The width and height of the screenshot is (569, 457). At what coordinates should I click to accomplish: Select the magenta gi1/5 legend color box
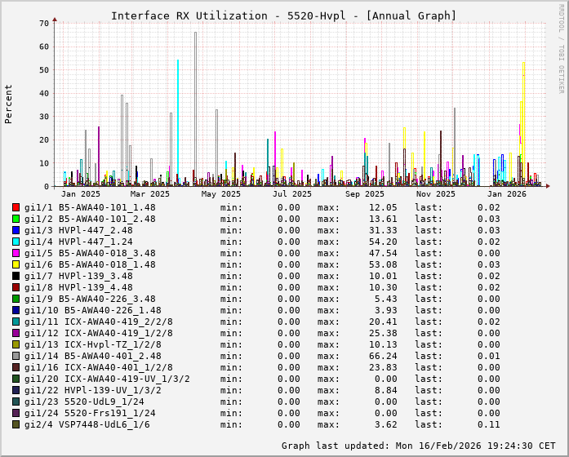(16, 254)
